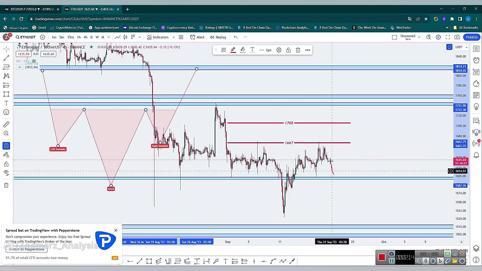The height and width of the screenshot is (271, 482).
Task: Select the trend line drawing tool
Action: pos(6,58)
